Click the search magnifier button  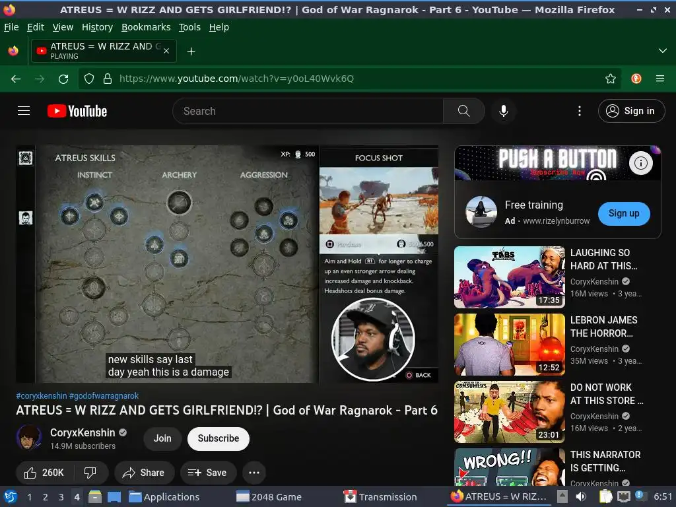[464, 111]
